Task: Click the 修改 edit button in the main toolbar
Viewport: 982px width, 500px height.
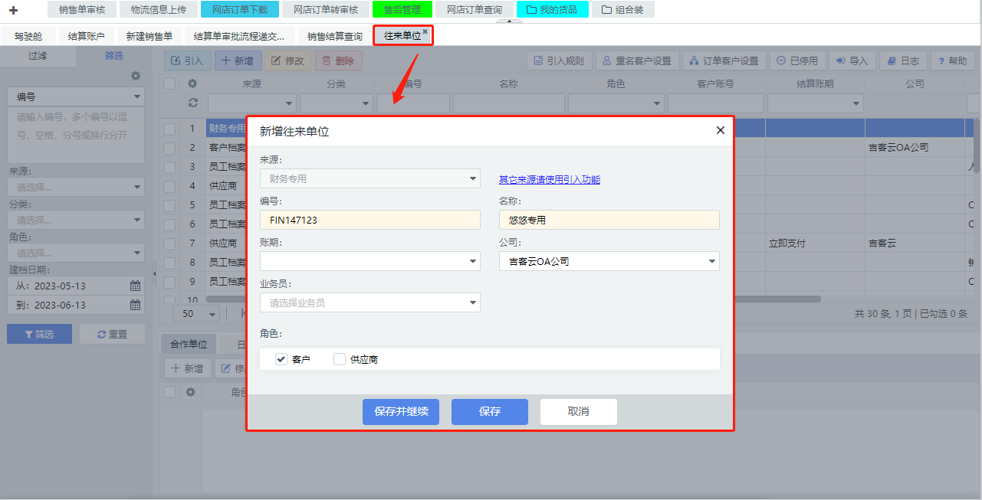Action: point(288,61)
